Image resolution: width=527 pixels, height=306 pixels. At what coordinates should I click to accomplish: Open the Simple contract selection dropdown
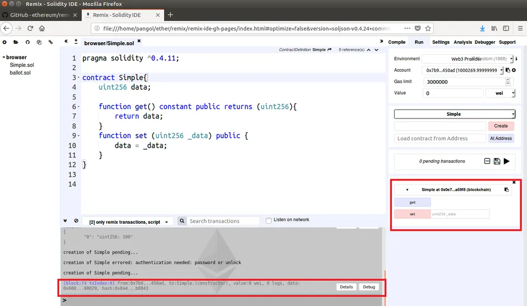[455, 114]
